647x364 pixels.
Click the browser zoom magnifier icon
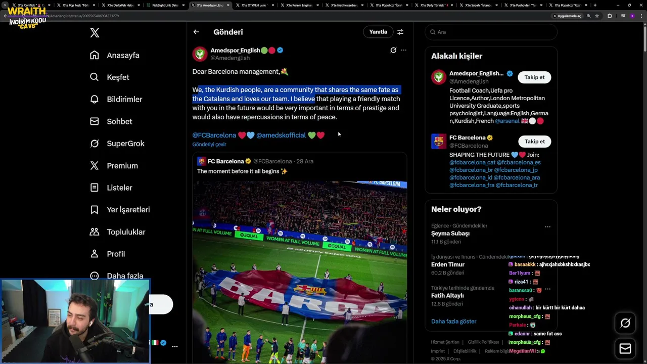point(588,16)
